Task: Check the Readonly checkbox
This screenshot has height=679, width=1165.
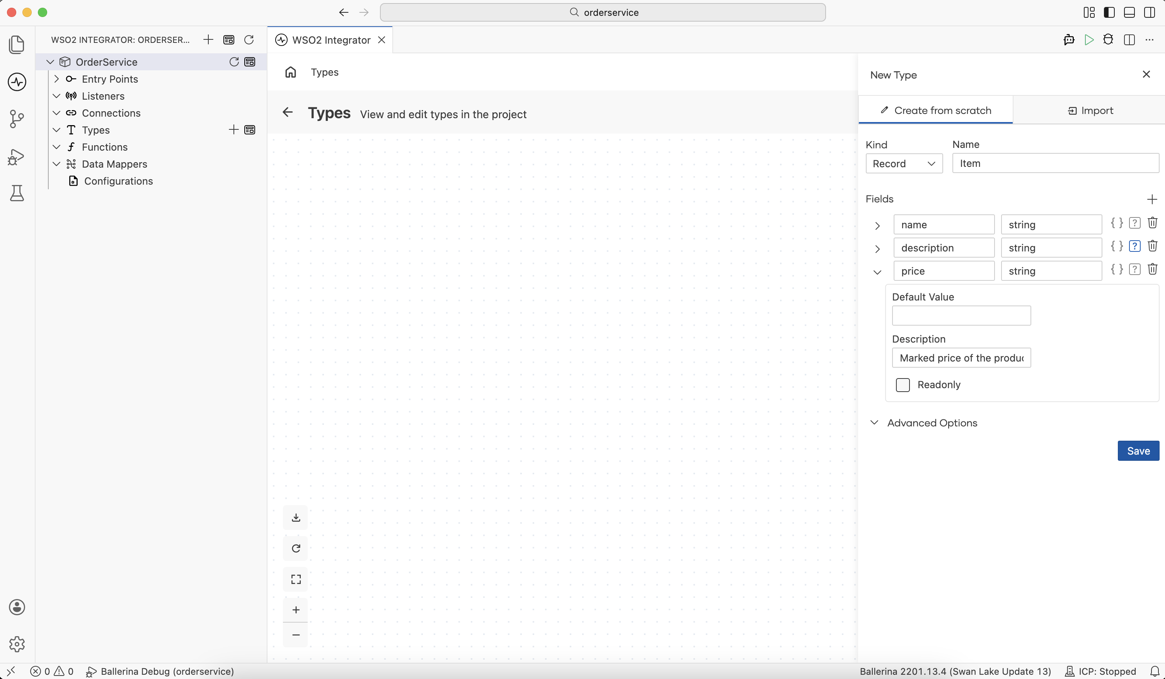Action: 903,385
